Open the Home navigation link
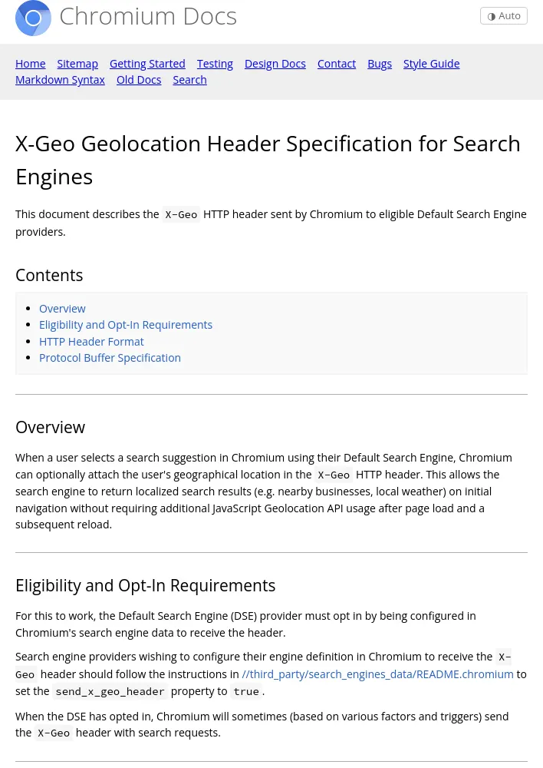Screen dimensions: 543x768 [x=31, y=64]
